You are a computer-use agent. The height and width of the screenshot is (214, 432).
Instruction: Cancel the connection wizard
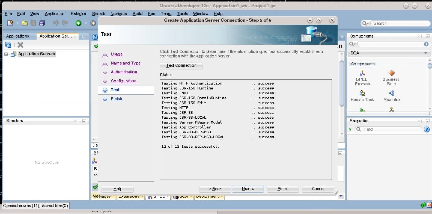318,189
